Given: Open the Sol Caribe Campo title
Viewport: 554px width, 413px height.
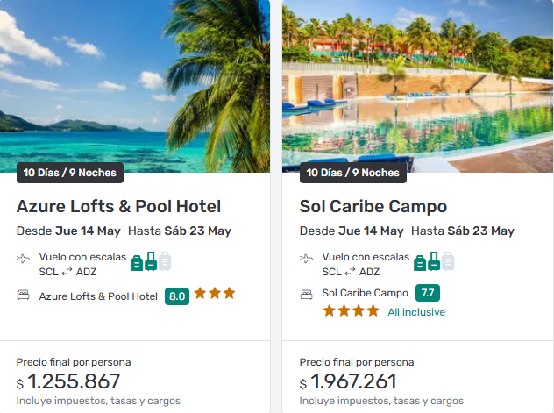Looking at the screenshot, I should [x=373, y=207].
